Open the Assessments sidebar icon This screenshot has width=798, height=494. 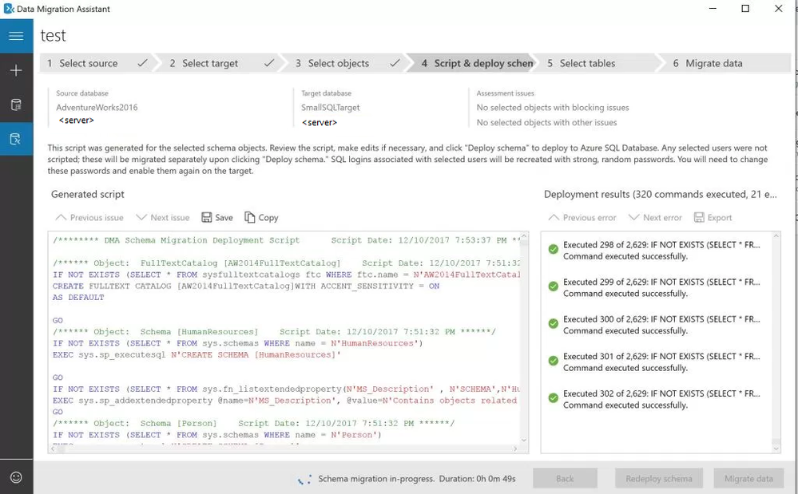tap(16, 105)
